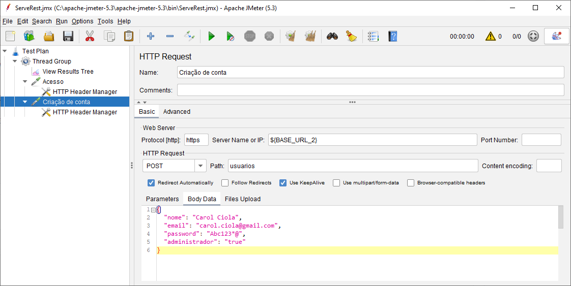The height and width of the screenshot is (286, 571).
Task: Click the Stop test icon
Action: coord(250,36)
